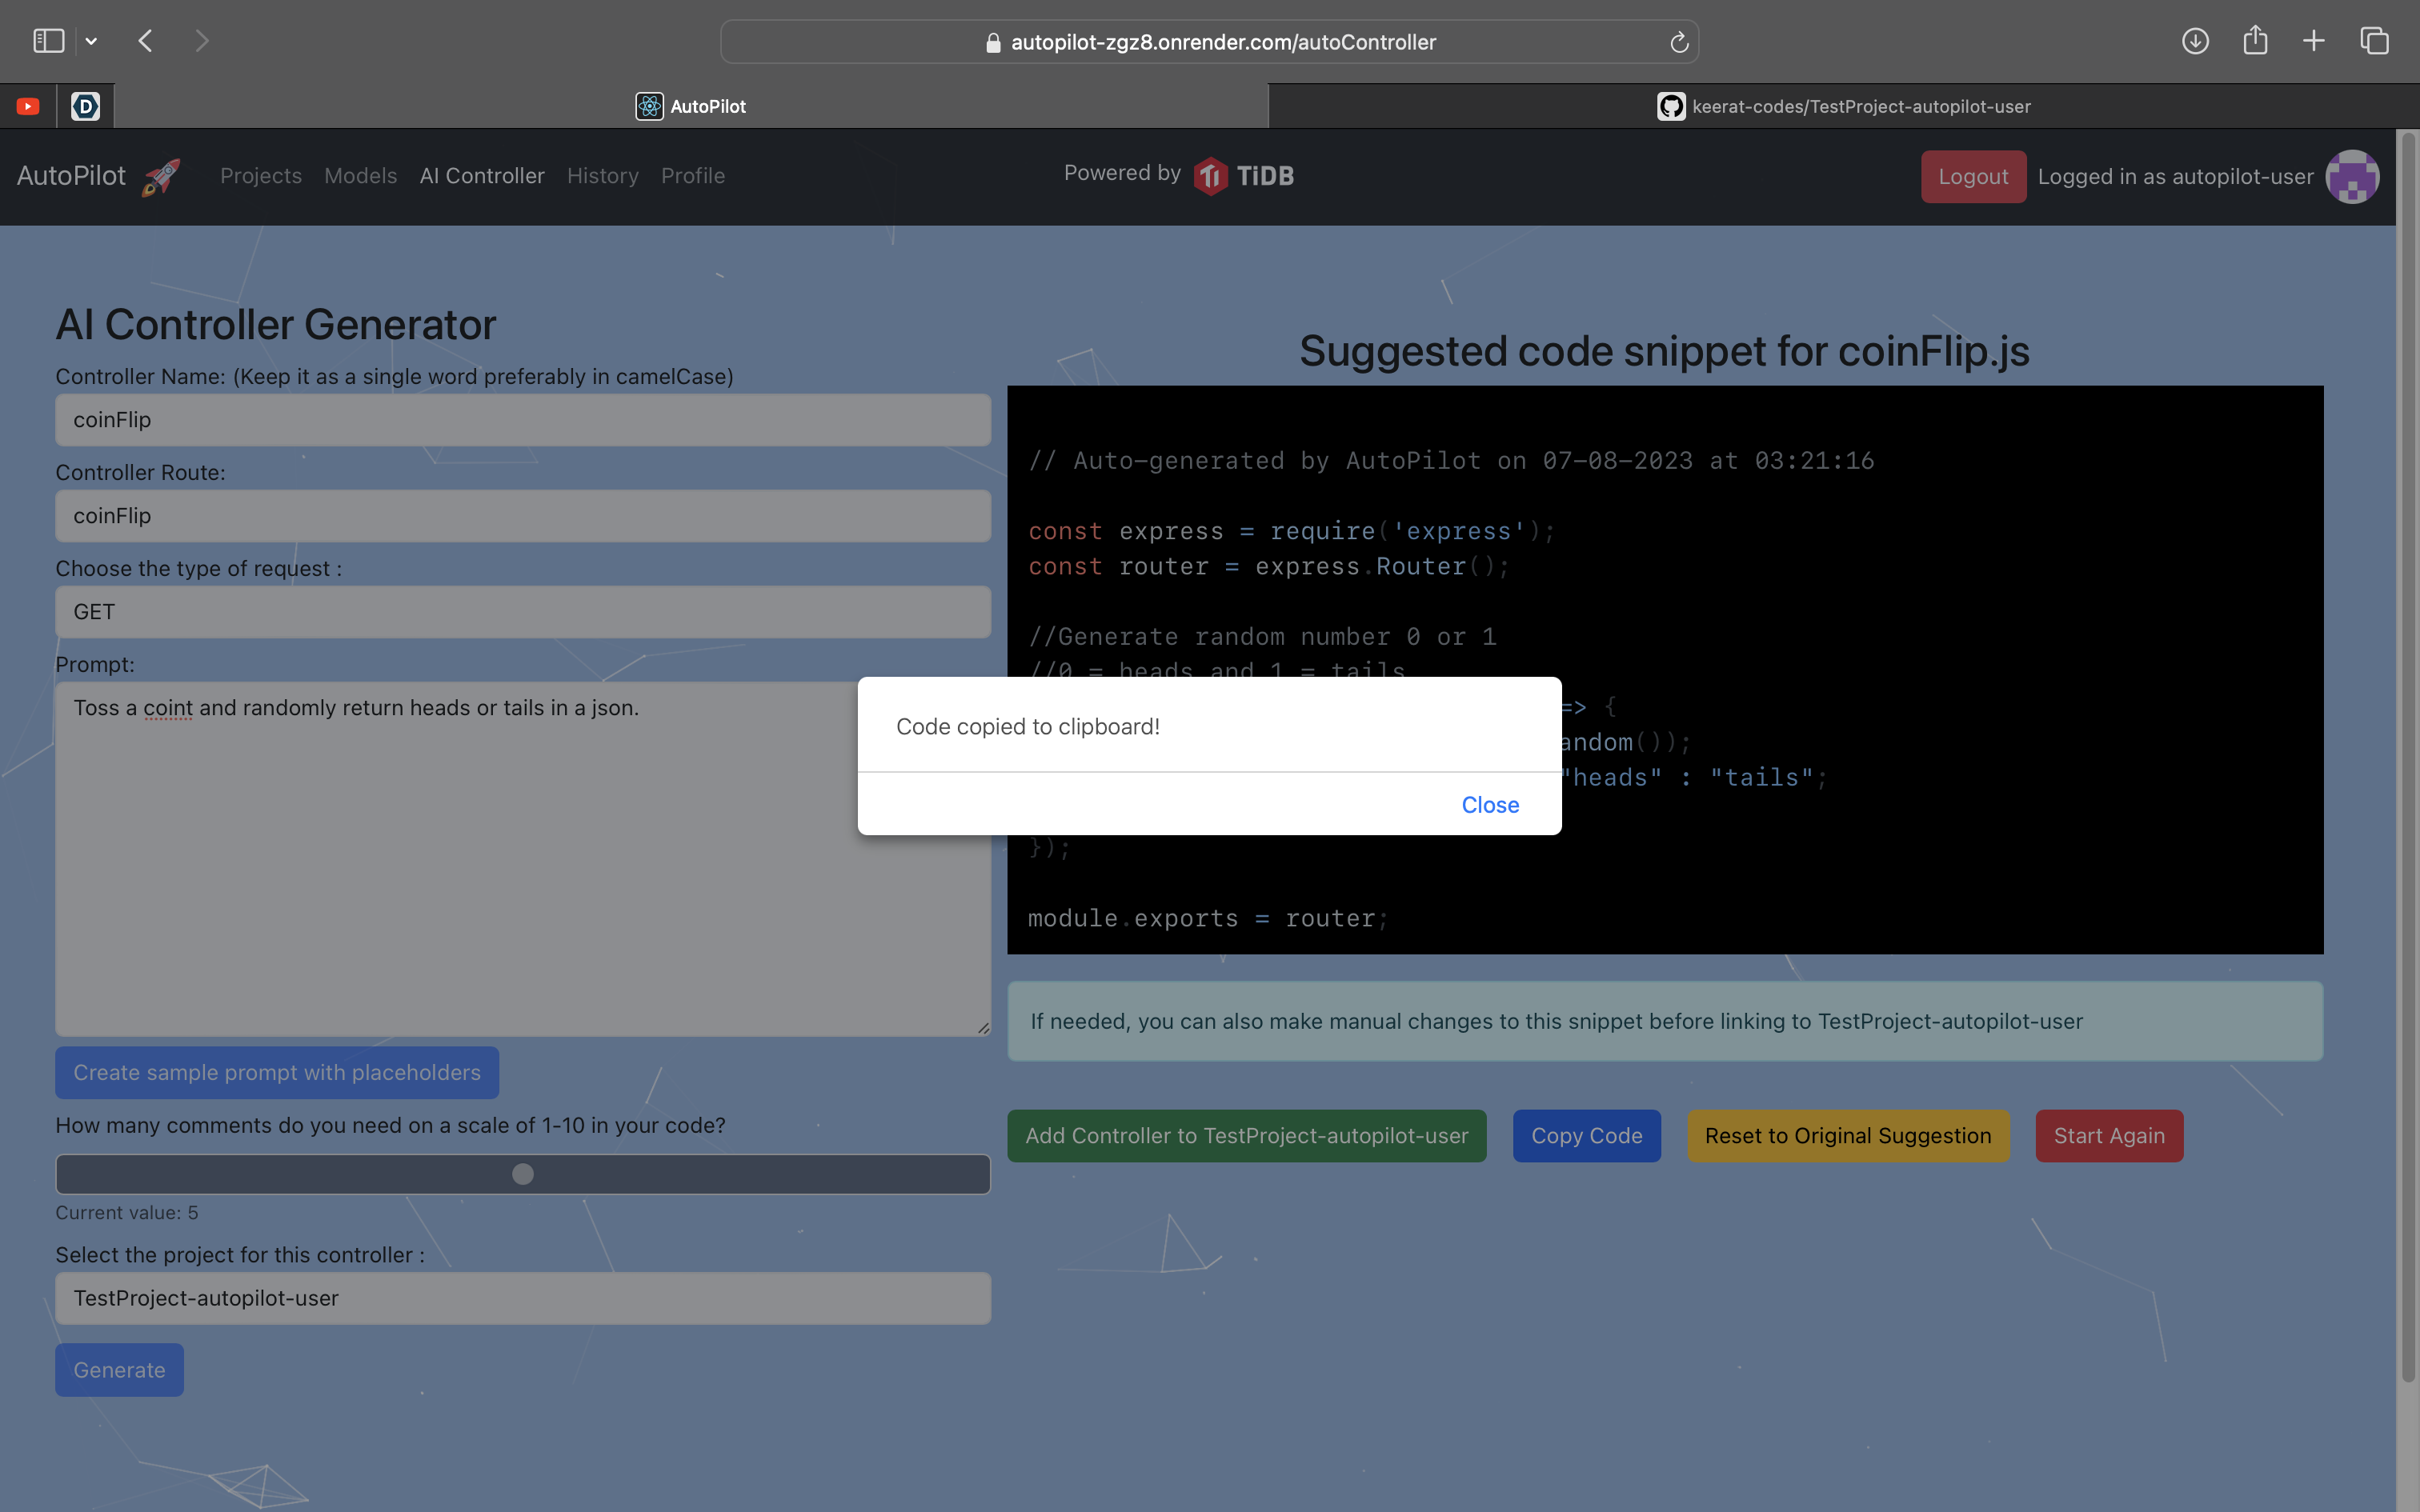Viewport: 2420px width, 1512px height.
Task: Show the tab overview icon
Action: pos(2374,41)
